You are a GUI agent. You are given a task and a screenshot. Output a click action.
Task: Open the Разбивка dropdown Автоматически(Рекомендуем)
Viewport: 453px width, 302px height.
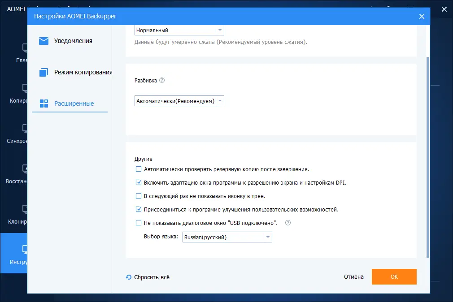tap(179, 101)
